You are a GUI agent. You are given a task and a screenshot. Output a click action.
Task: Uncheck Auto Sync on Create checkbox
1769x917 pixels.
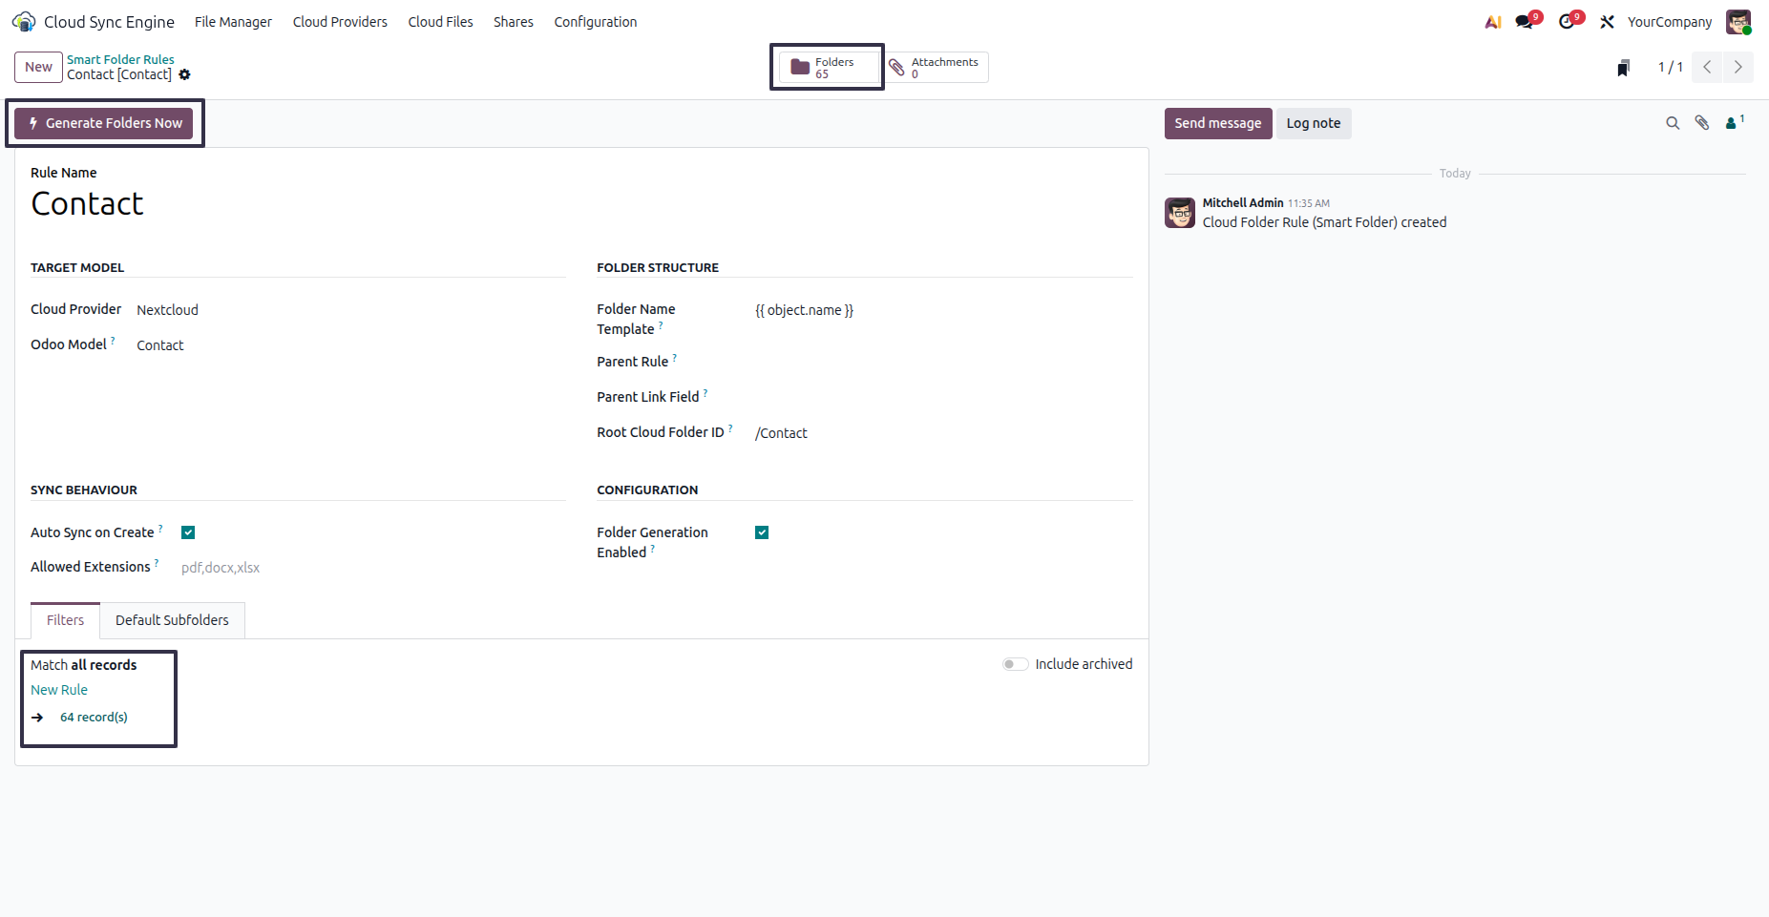pyautogui.click(x=188, y=532)
